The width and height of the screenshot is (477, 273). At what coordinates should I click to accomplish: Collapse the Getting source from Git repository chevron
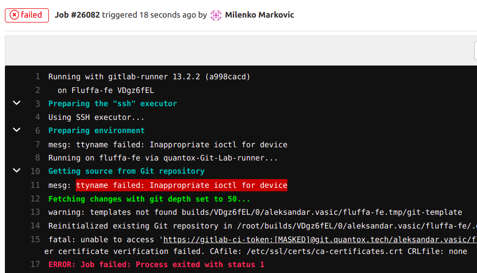click(x=17, y=171)
